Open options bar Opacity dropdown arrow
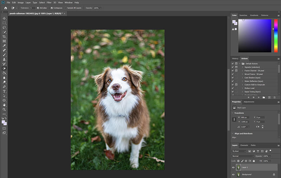Image resolution: width=281 pixels, height=178 pixels. point(100,8)
